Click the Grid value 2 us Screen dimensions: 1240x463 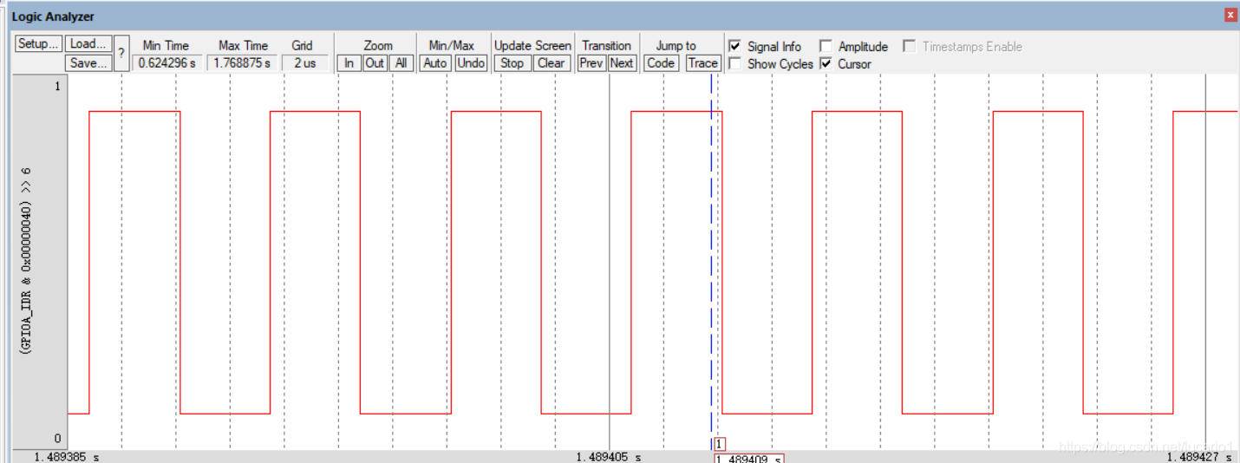pos(304,62)
